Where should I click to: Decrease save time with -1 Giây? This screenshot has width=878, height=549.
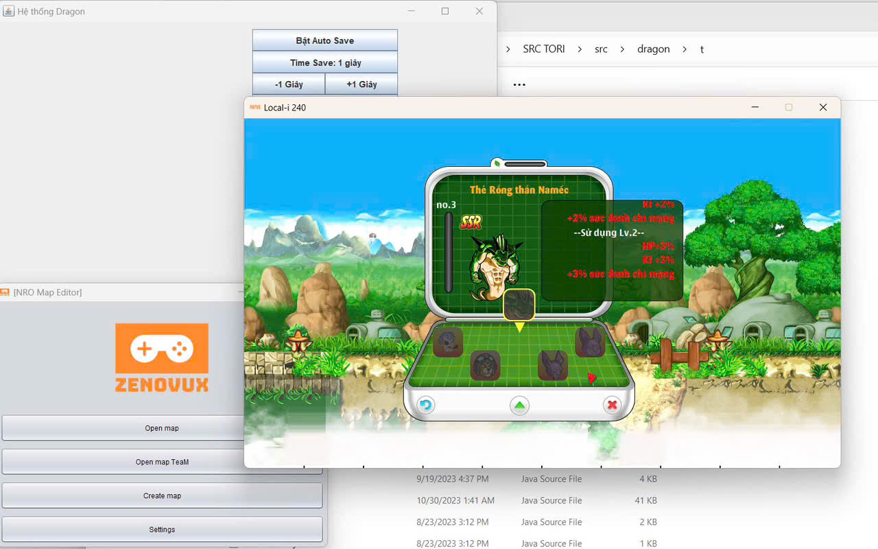click(289, 84)
